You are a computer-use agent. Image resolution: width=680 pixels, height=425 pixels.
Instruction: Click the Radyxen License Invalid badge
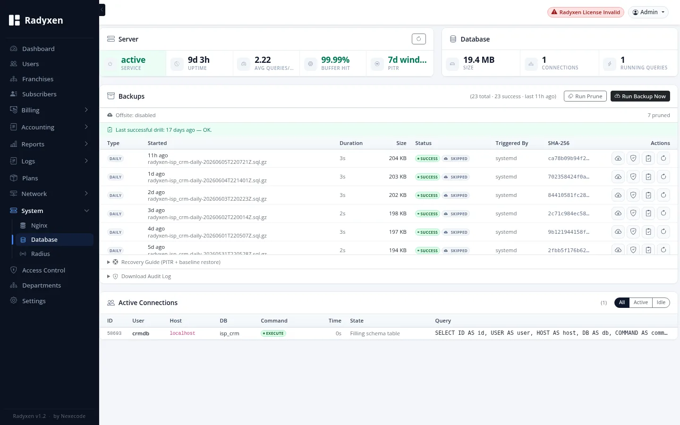tap(586, 12)
